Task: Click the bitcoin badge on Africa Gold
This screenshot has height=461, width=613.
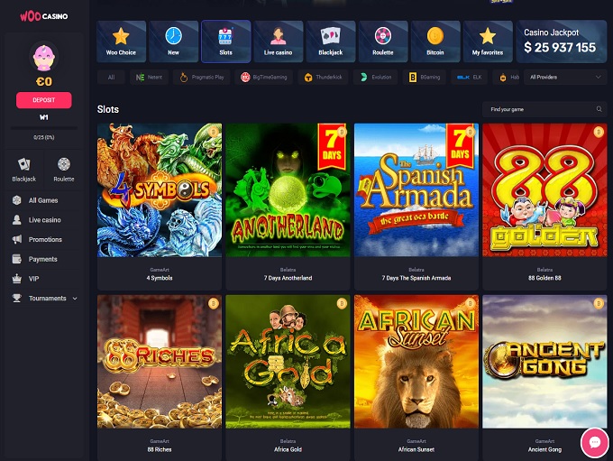Action: (342, 303)
